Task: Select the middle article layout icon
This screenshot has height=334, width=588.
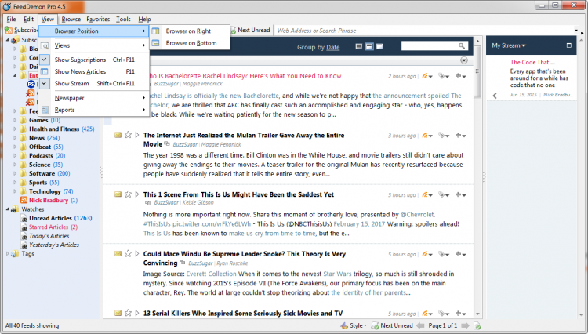Action: (369, 46)
